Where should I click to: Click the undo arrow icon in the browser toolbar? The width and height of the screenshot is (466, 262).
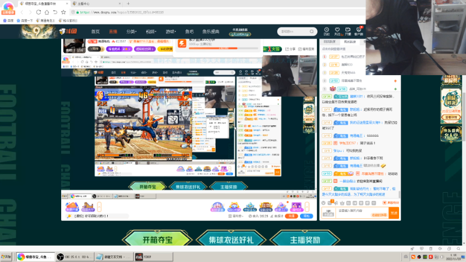pos(55,12)
